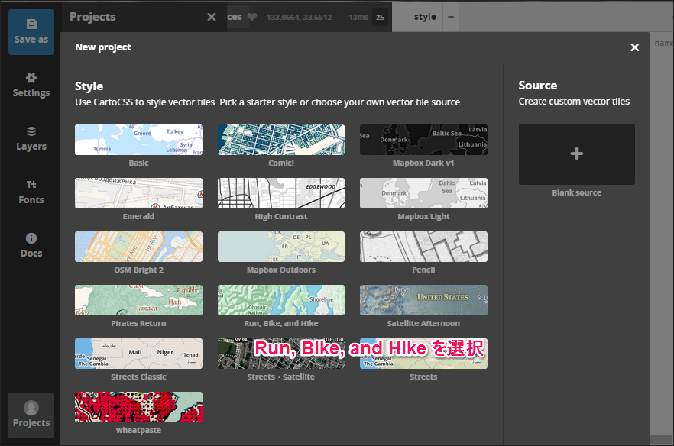This screenshot has width=674, height=446.
Task: Select the Mapbox Dark v1 style
Action: 423,140
